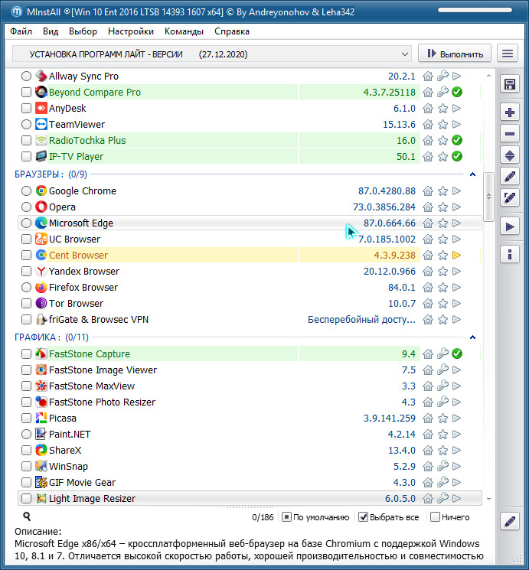Check the ShareX checkbox
The width and height of the screenshot is (529, 570).
26,450
